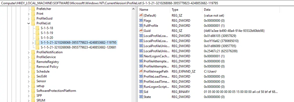Expand the SecEdit key
294x102 pixels.
[x=29, y=76]
